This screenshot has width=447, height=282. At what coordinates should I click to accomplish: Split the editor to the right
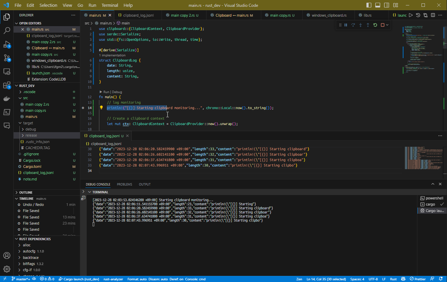pyautogui.click(x=432, y=15)
